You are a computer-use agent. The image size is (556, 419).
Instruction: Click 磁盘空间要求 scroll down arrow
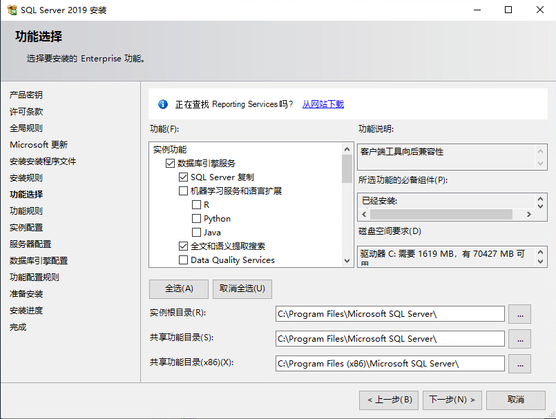(x=540, y=262)
